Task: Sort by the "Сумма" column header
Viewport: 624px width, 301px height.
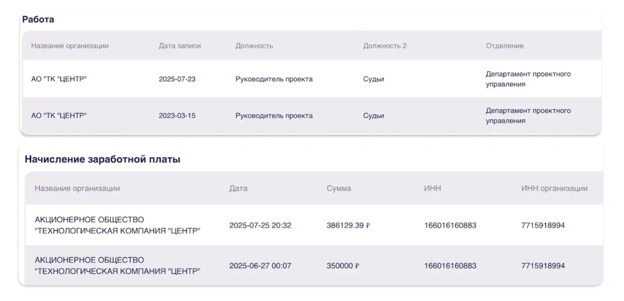Action: coord(339,188)
